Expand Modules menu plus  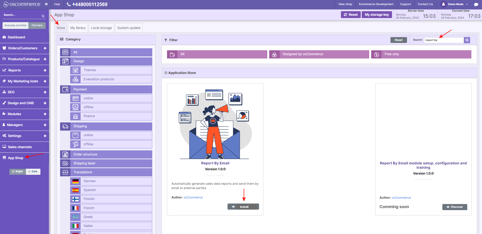[x=45, y=114]
